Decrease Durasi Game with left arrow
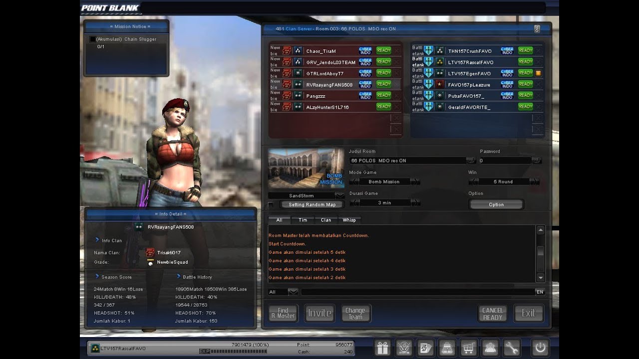639x359 pixels. point(353,202)
